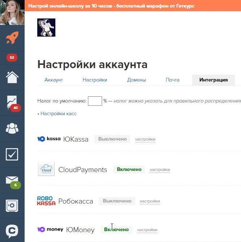
Task: Open настройки for Робокасса
Action: point(150,201)
